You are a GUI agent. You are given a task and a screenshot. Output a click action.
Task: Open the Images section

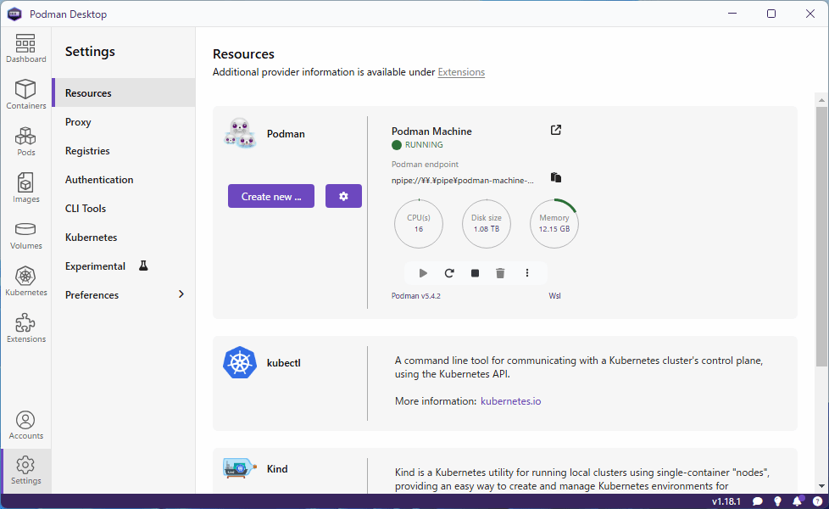[x=26, y=187]
